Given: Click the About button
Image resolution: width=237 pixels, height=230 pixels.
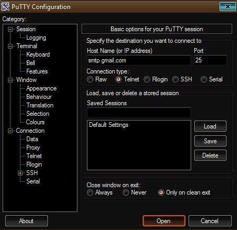Looking at the screenshot, I should click(x=26, y=221).
